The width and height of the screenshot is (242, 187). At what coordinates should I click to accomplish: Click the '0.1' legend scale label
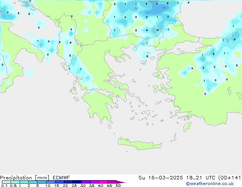pyautogui.click(x=4, y=185)
